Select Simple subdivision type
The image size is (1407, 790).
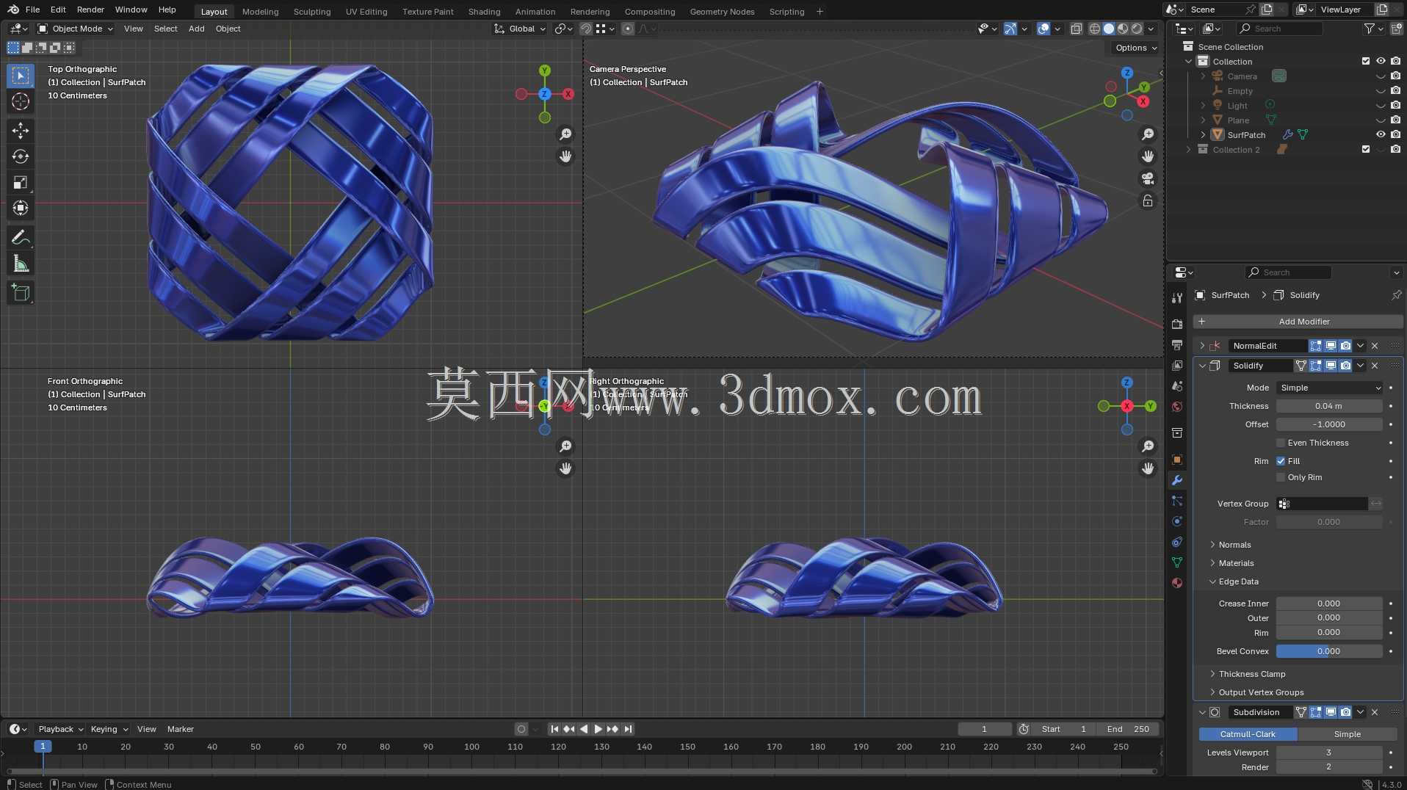pyautogui.click(x=1347, y=734)
